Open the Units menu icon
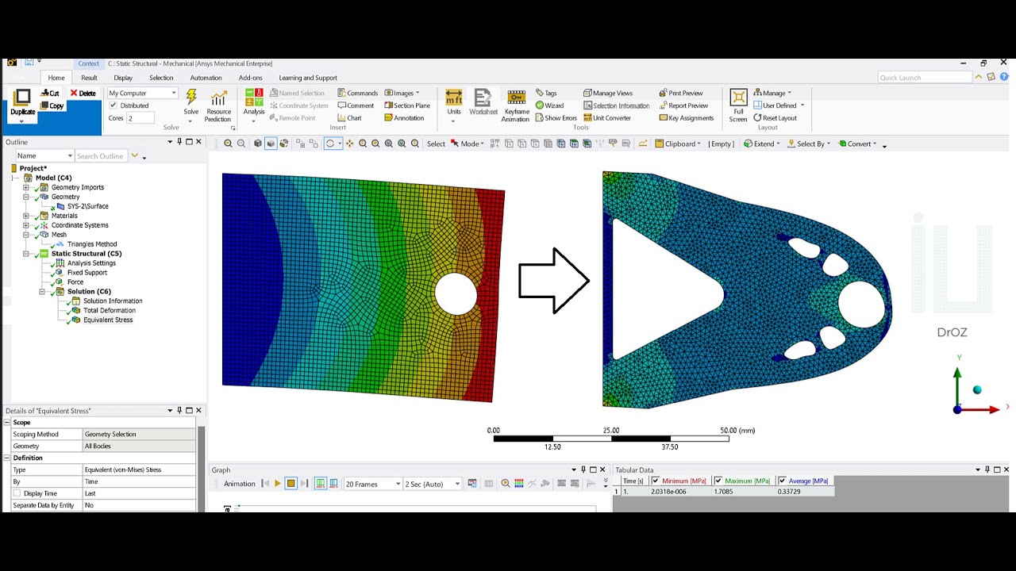 point(454,98)
